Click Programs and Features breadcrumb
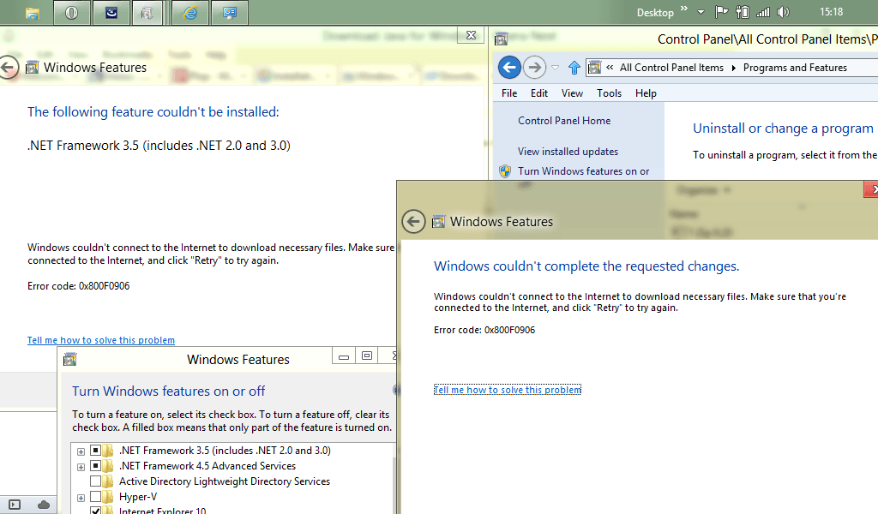 pos(795,68)
